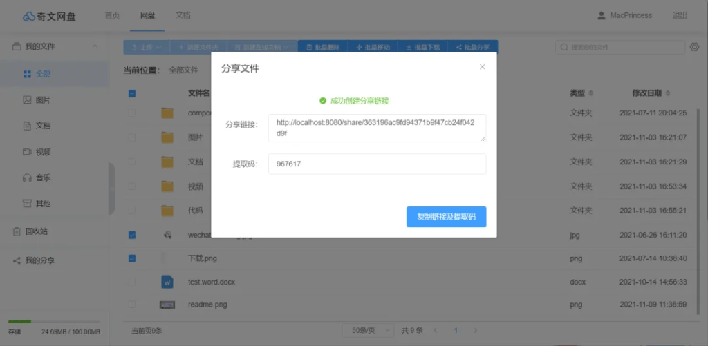Click the 新建文件夹 button
The image size is (708, 346).
pos(198,47)
